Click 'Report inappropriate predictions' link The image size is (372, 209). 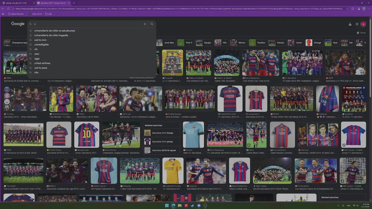tap(142, 78)
